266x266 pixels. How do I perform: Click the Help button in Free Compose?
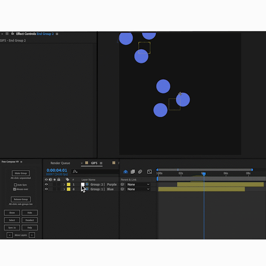pyautogui.click(x=30, y=228)
